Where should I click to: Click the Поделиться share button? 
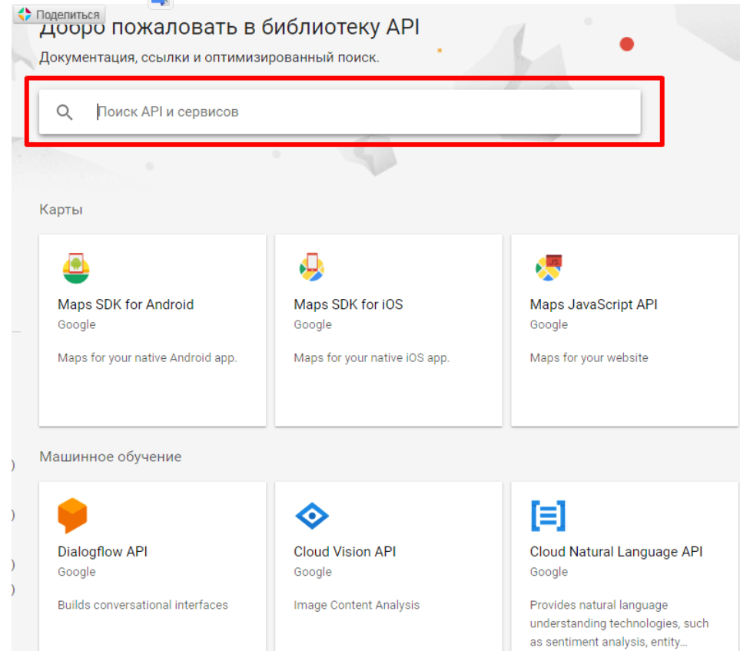[59, 15]
